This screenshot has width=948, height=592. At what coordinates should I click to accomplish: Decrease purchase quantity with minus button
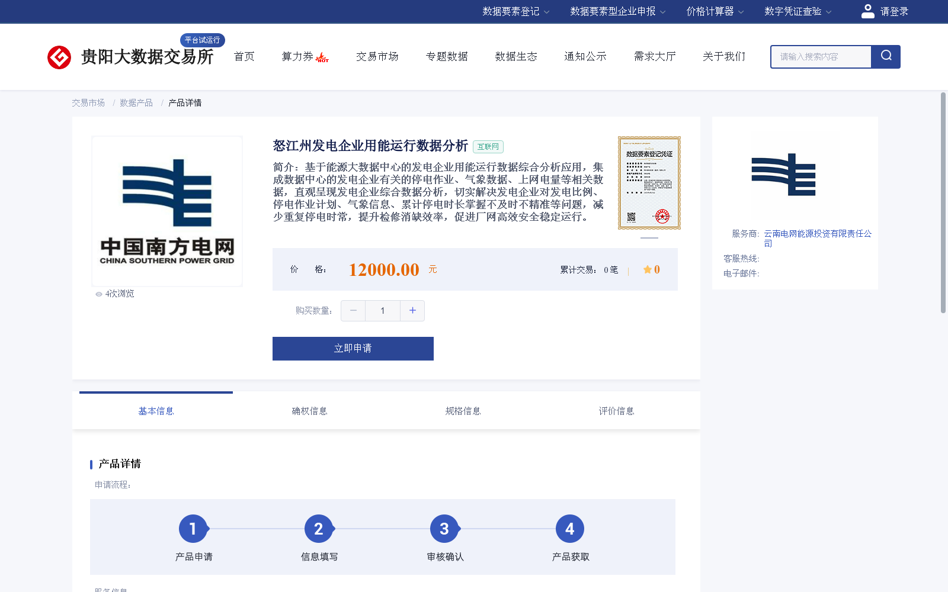(353, 311)
